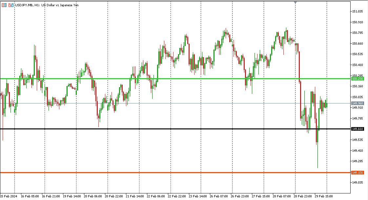Click the orange 149.150 price tag

point(358,173)
